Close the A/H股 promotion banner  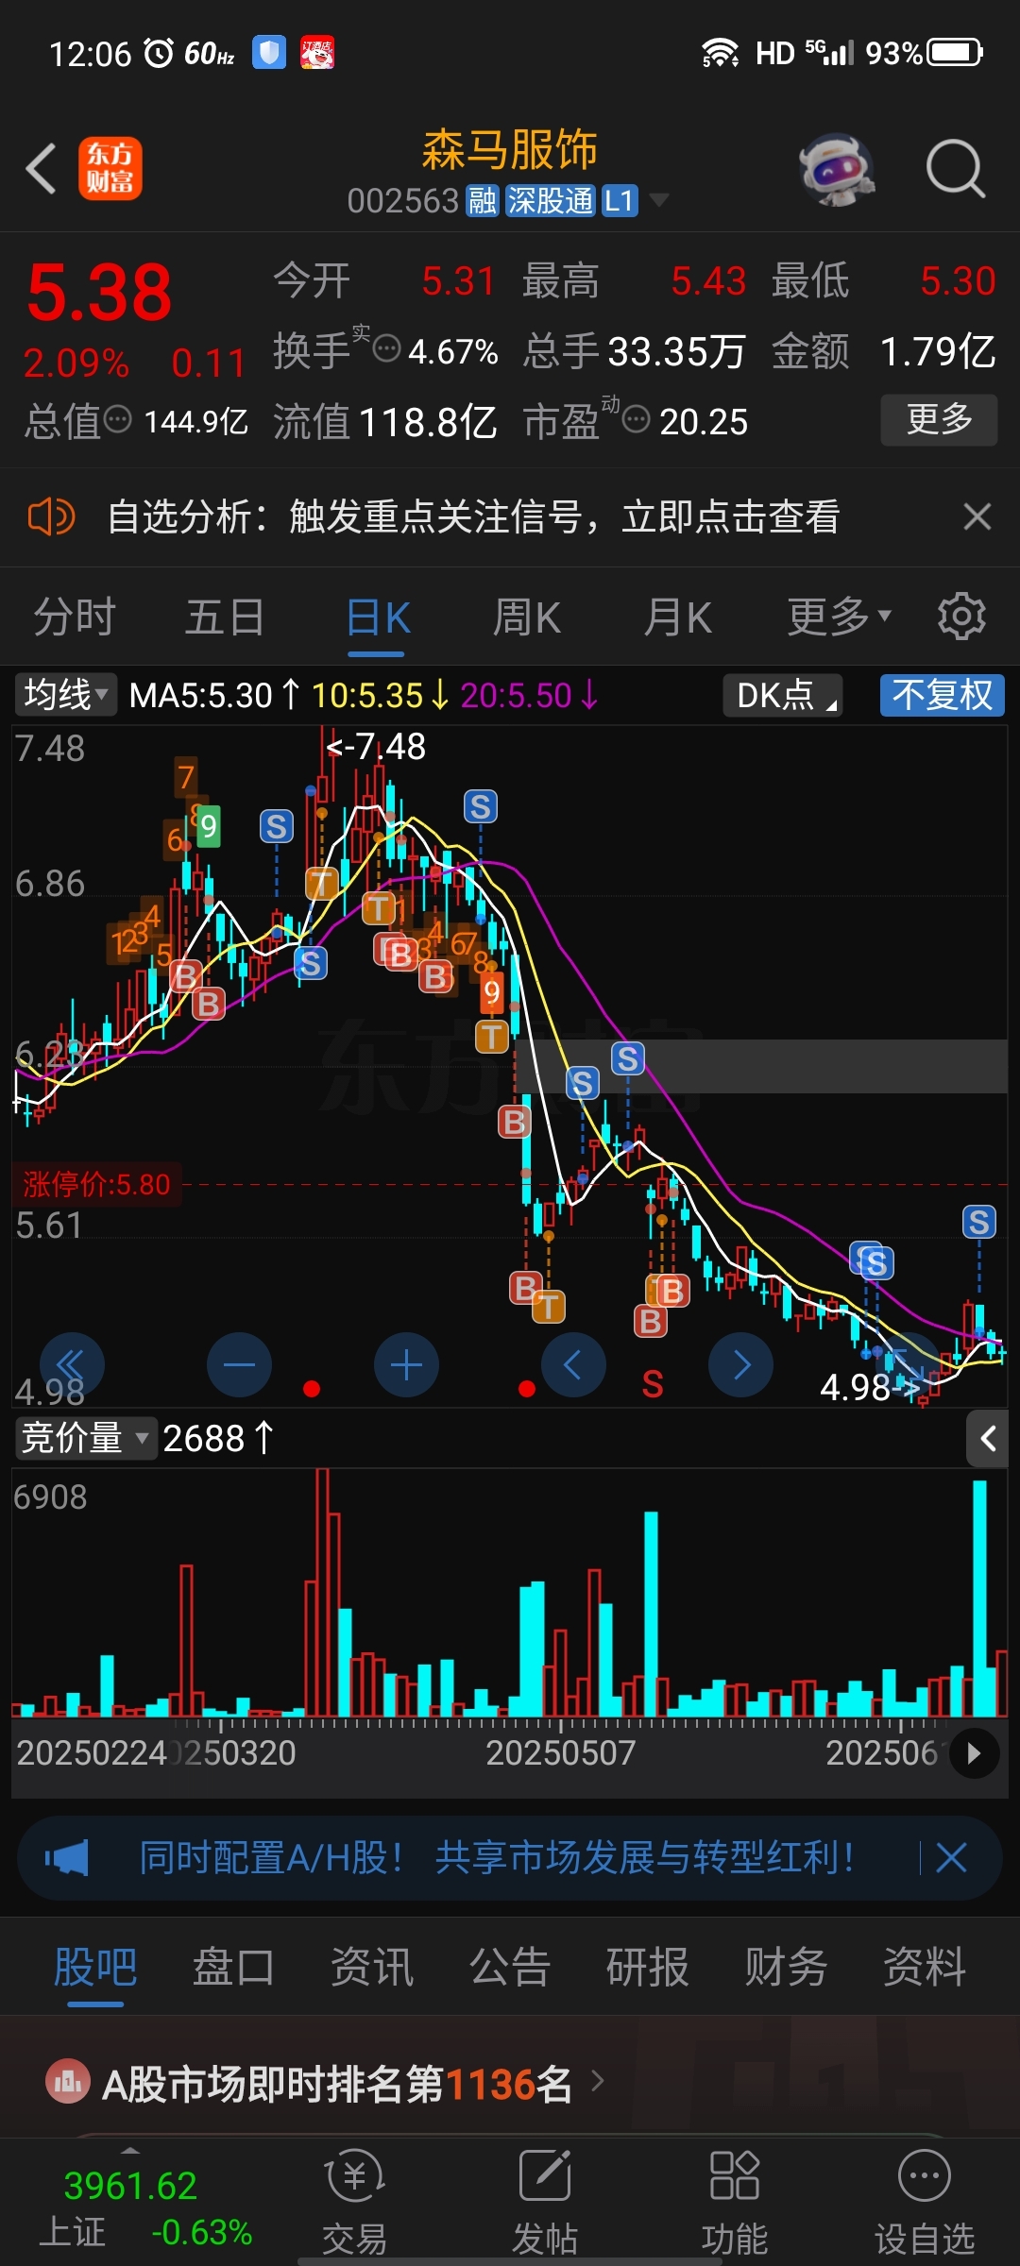tap(951, 1858)
